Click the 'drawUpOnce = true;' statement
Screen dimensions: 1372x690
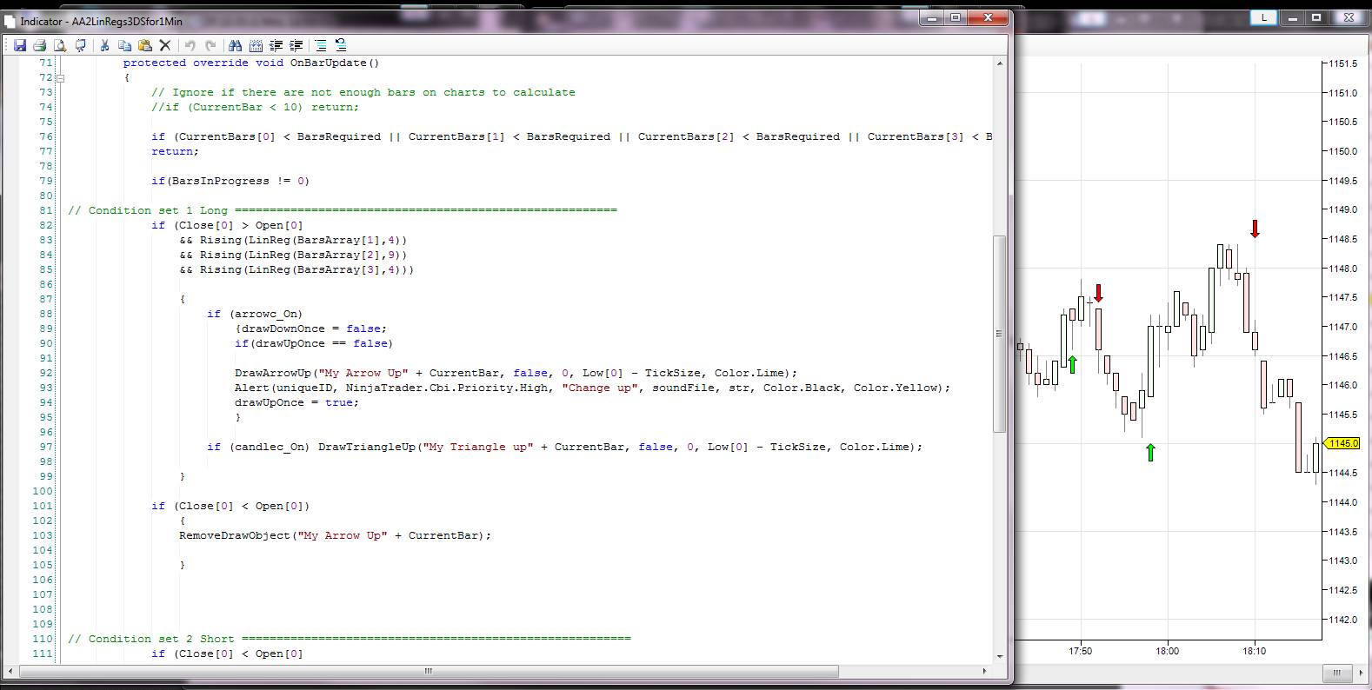[296, 402]
